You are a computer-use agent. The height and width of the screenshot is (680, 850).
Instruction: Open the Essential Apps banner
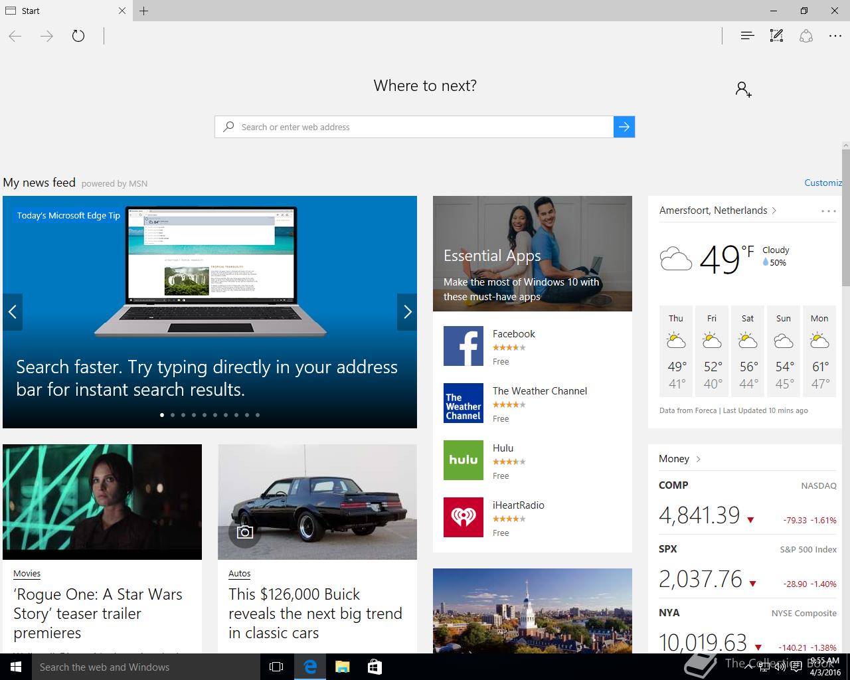[x=533, y=253]
